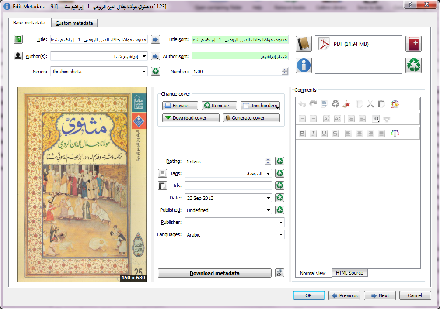440x309 pixels.
Task: Click the Browse cover button
Action: (180, 106)
